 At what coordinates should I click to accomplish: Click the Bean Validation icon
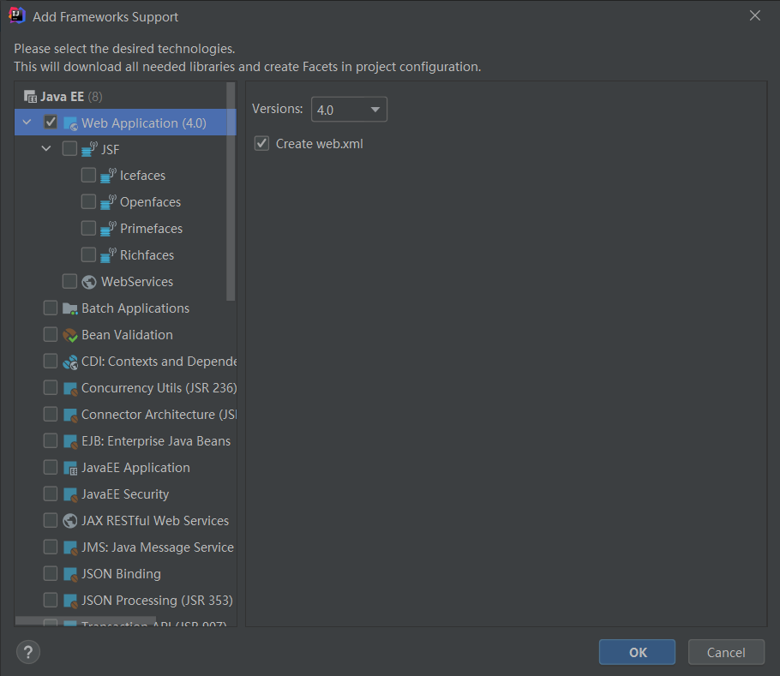70,335
